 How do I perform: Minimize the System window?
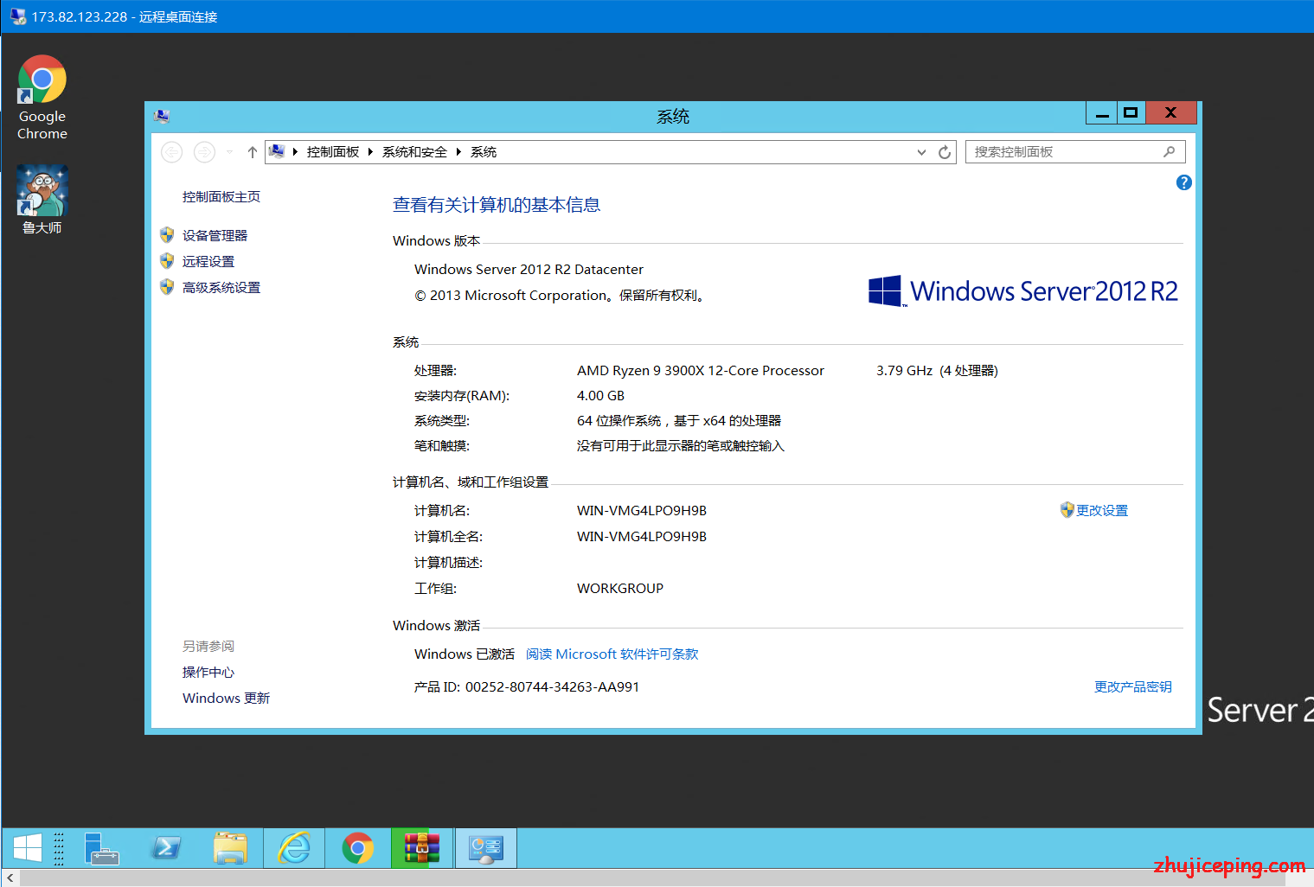click(x=1101, y=112)
